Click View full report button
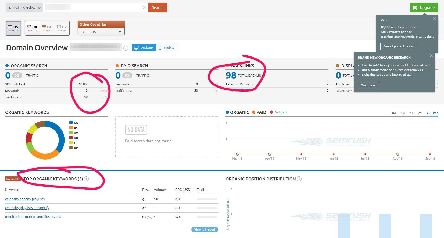This screenshot has height=238, width=444. coord(205,229)
